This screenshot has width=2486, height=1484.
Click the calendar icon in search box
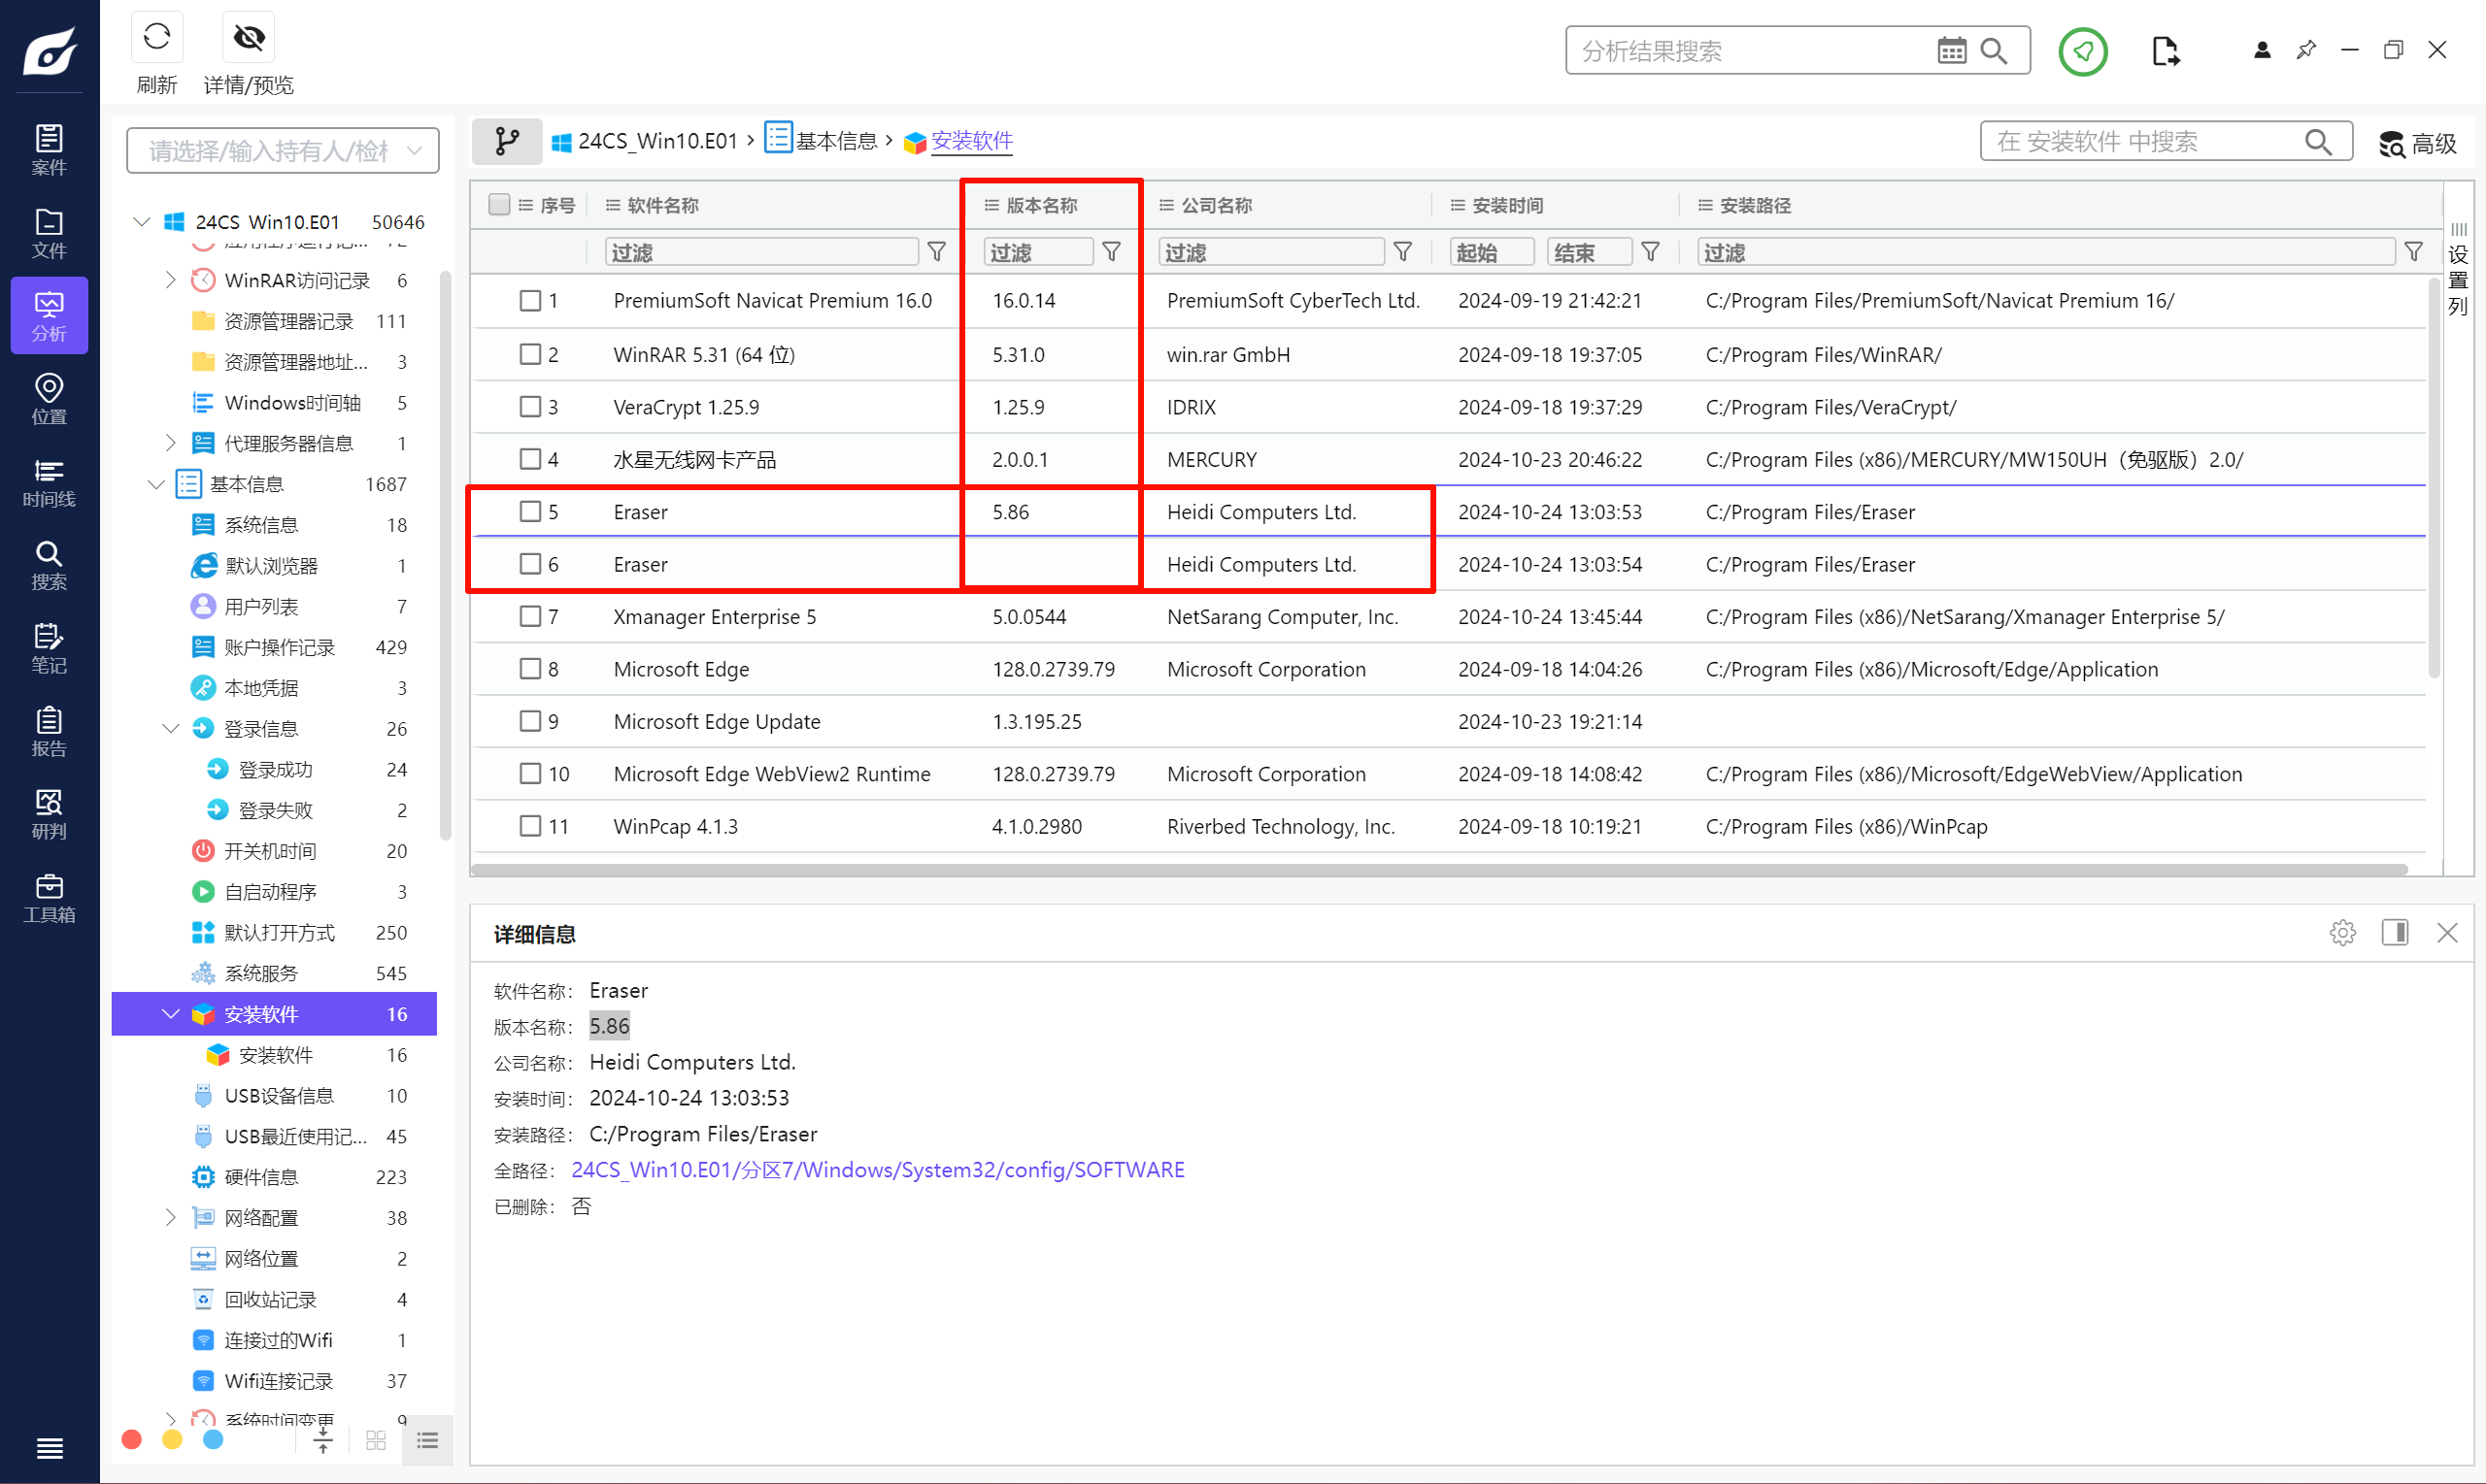[x=1951, y=51]
